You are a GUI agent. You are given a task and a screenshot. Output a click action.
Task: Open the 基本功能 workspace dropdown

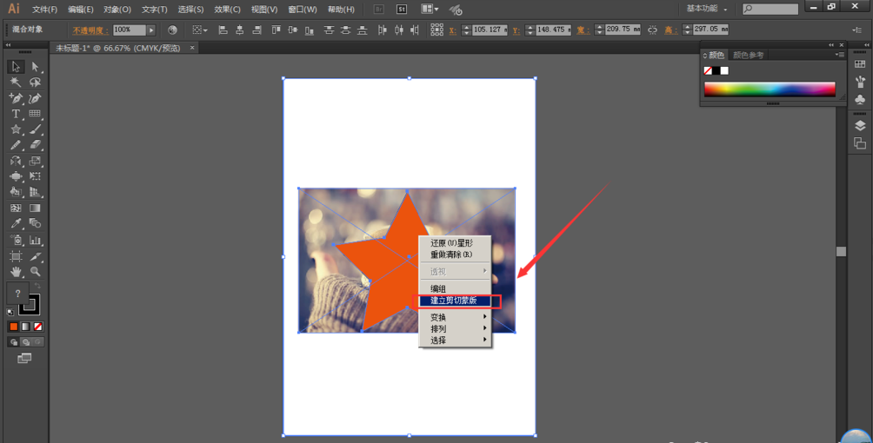tap(707, 9)
